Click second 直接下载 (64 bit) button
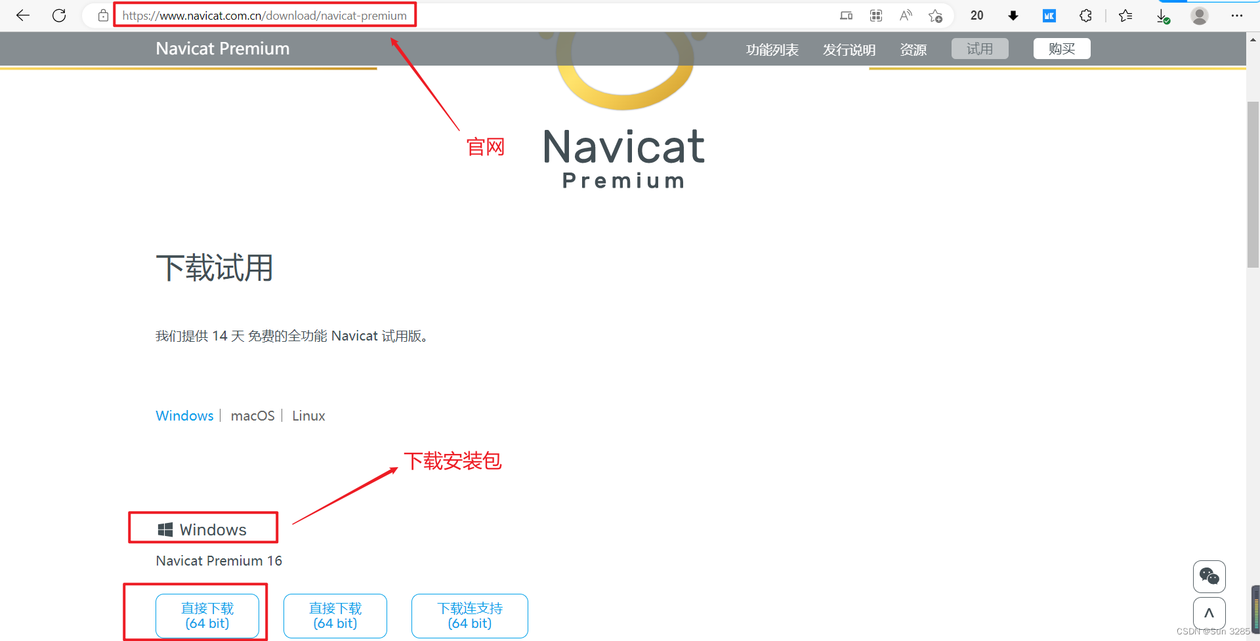Image resolution: width=1260 pixels, height=641 pixels. pos(335,615)
